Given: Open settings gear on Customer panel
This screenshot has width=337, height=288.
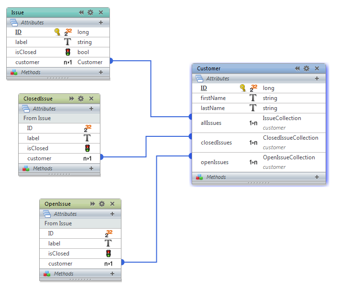Looking at the screenshot, I should tap(306, 68).
